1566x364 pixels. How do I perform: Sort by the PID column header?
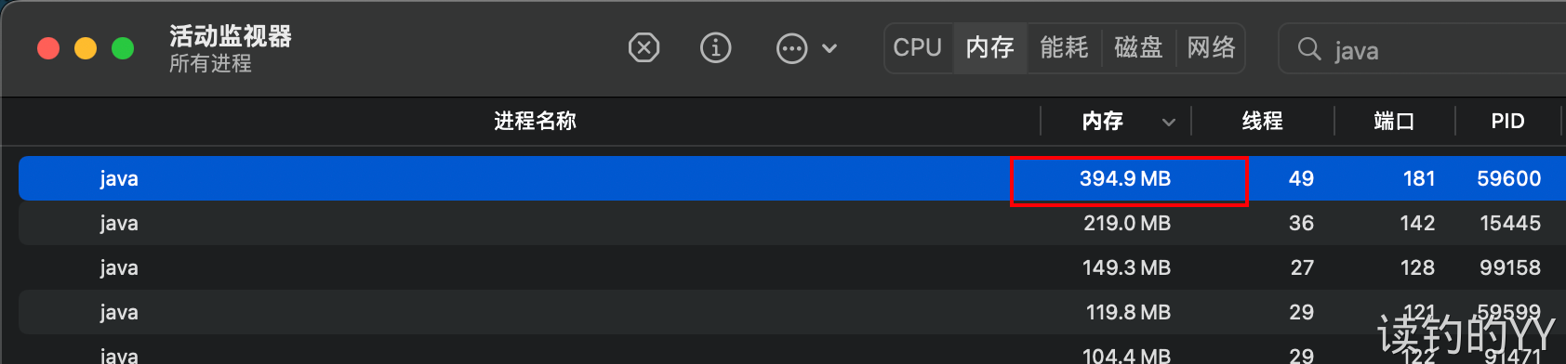click(x=1507, y=121)
